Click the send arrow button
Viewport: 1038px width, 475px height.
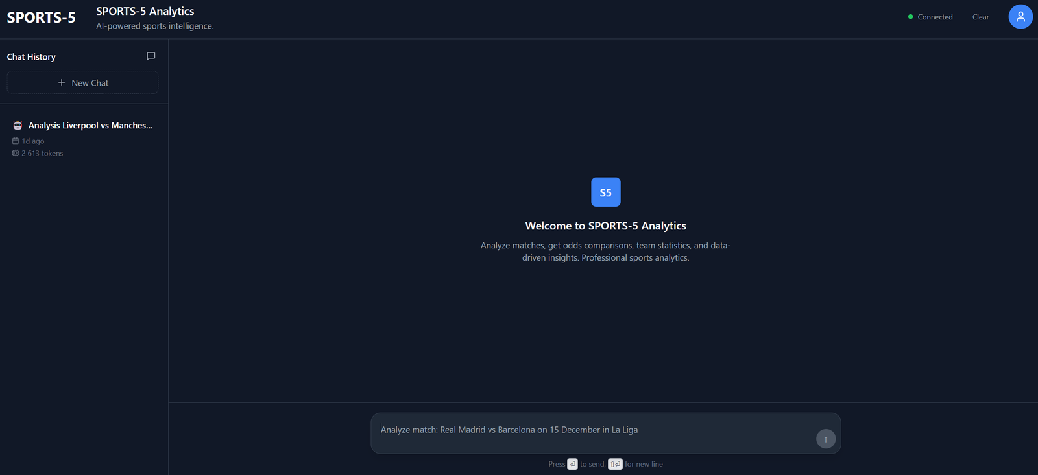pyautogui.click(x=825, y=439)
